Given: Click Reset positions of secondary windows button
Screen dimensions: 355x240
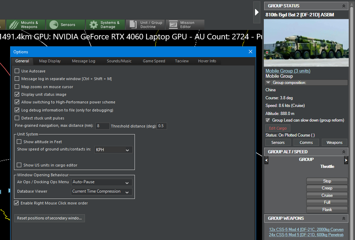Looking at the screenshot, I should (50, 218).
